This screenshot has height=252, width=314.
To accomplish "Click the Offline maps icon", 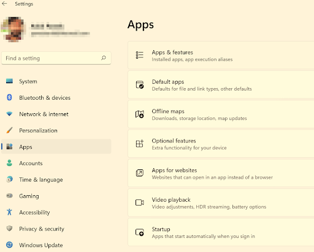I will click(140, 114).
